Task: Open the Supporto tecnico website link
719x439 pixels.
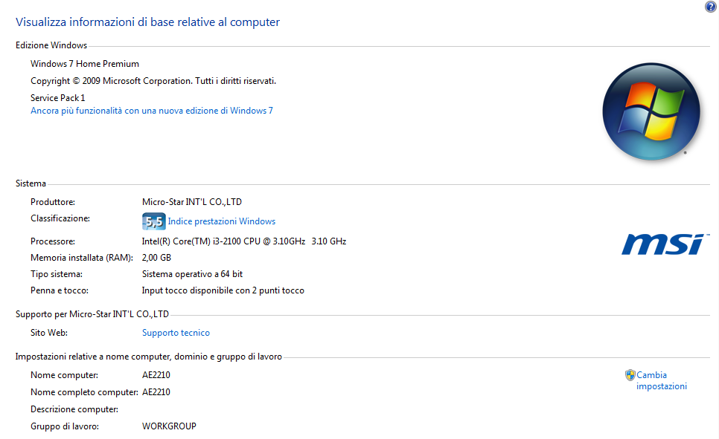Action: coord(176,333)
